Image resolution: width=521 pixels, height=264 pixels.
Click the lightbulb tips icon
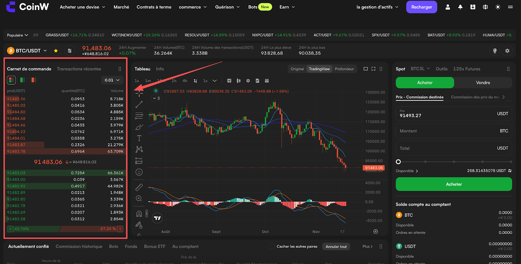coord(495,51)
